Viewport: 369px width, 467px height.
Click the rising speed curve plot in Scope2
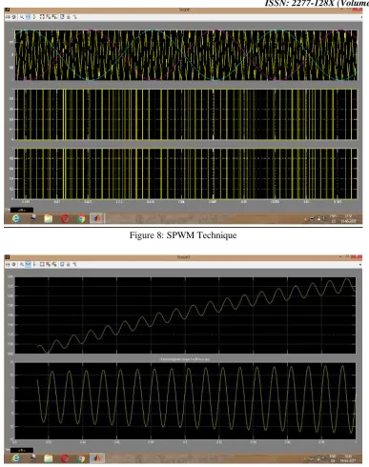[x=185, y=315]
